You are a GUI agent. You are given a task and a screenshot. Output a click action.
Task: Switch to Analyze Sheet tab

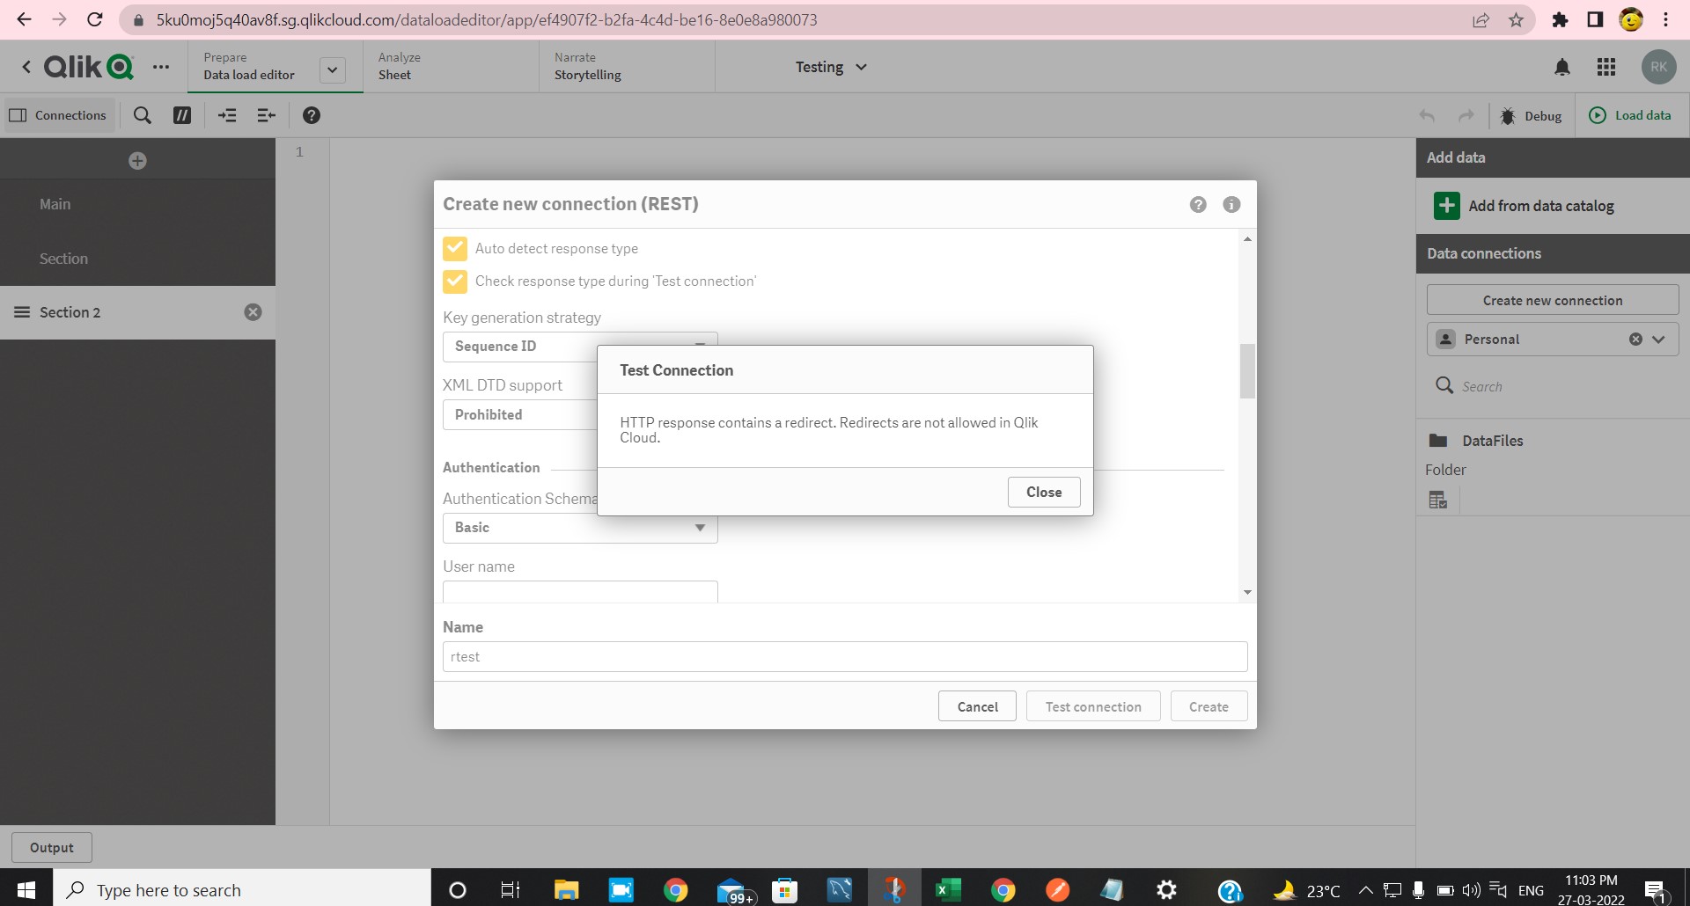399,66
